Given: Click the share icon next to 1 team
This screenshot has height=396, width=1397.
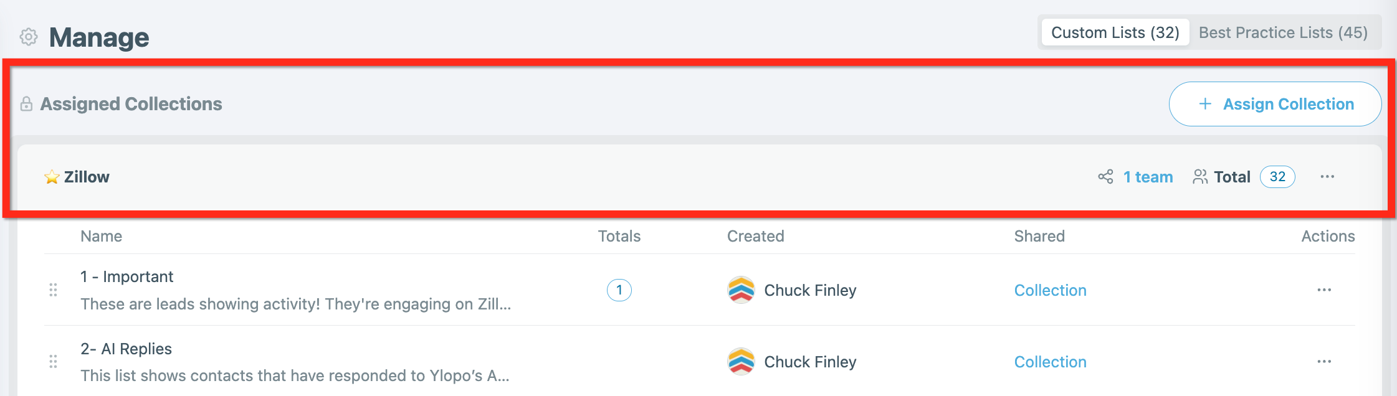Looking at the screenshot, I should tap(1105, 177).
